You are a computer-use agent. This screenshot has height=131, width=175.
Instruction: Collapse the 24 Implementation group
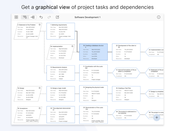coord(72,46)
